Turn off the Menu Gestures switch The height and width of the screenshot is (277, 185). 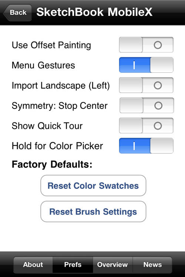[x=146, y=65]
